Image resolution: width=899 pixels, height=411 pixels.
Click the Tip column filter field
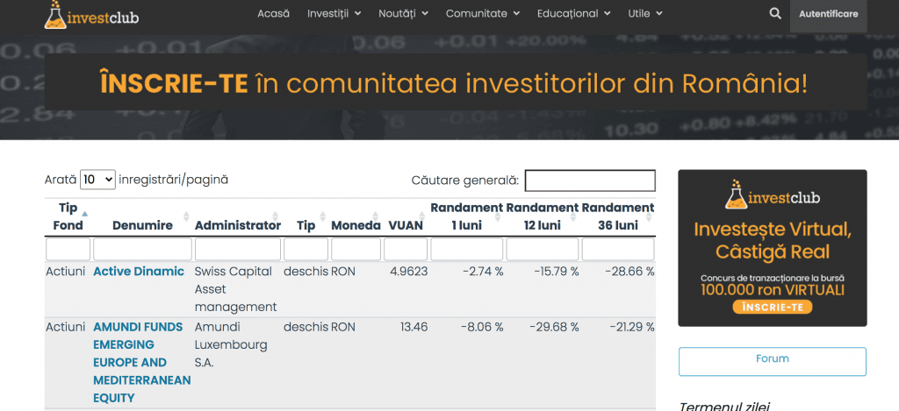pos(306,250)
